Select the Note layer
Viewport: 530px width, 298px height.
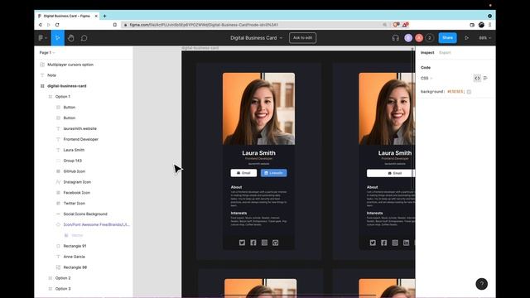[51, 75]
